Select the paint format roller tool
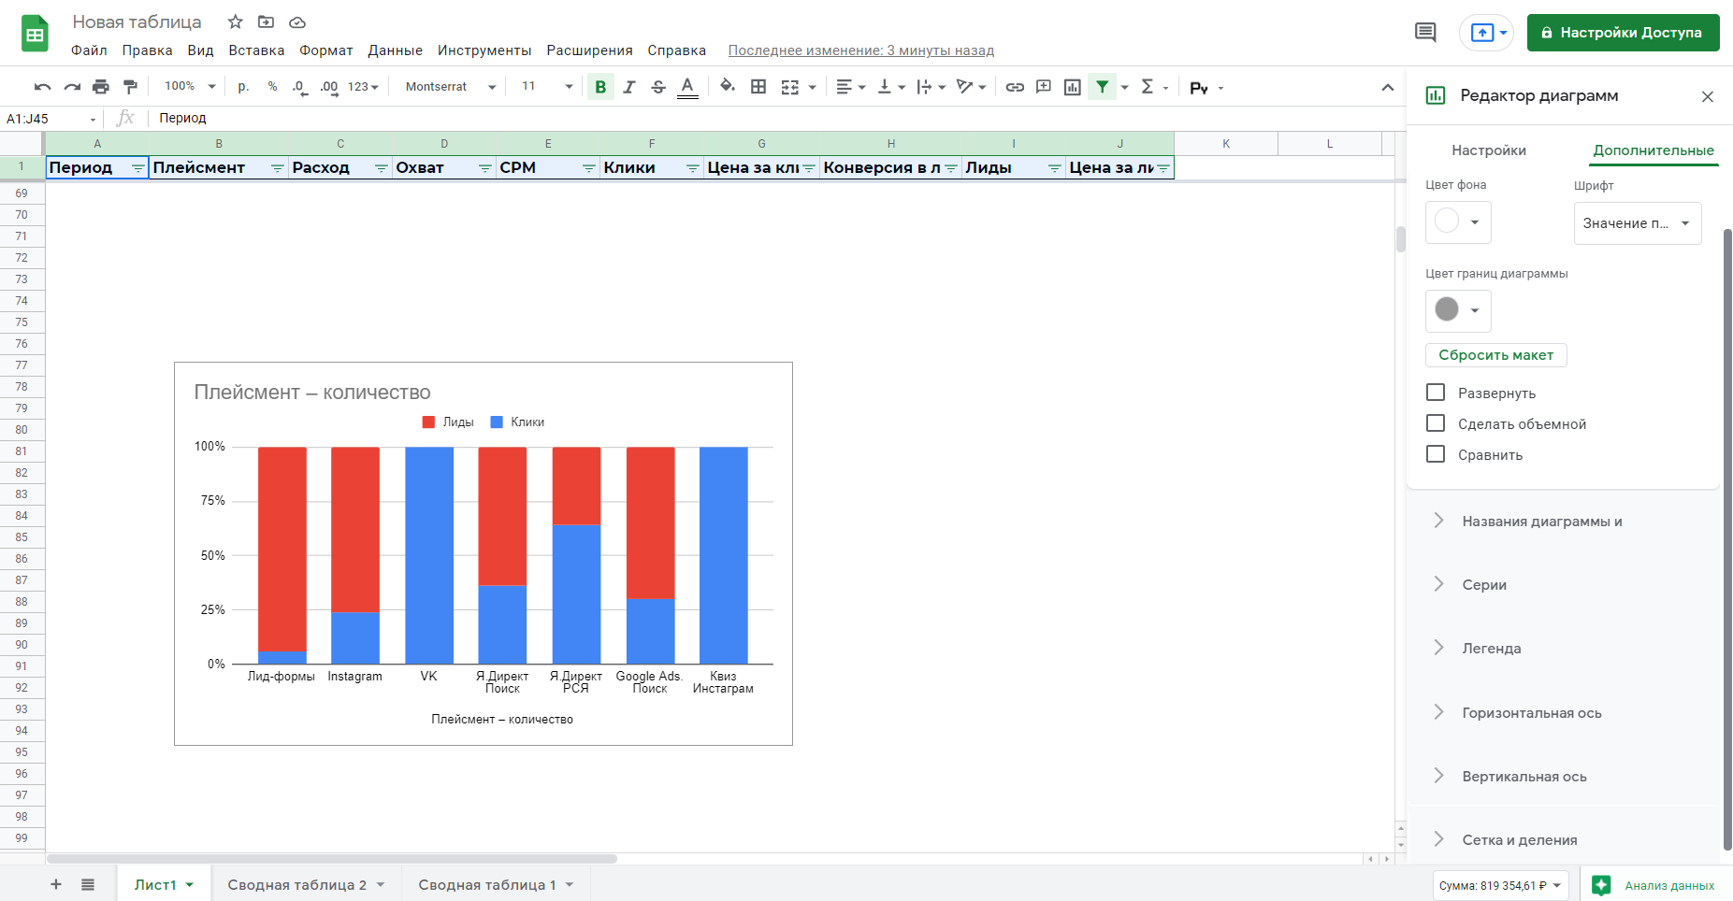Screen dimensions: 1733x901 (130, 87)
